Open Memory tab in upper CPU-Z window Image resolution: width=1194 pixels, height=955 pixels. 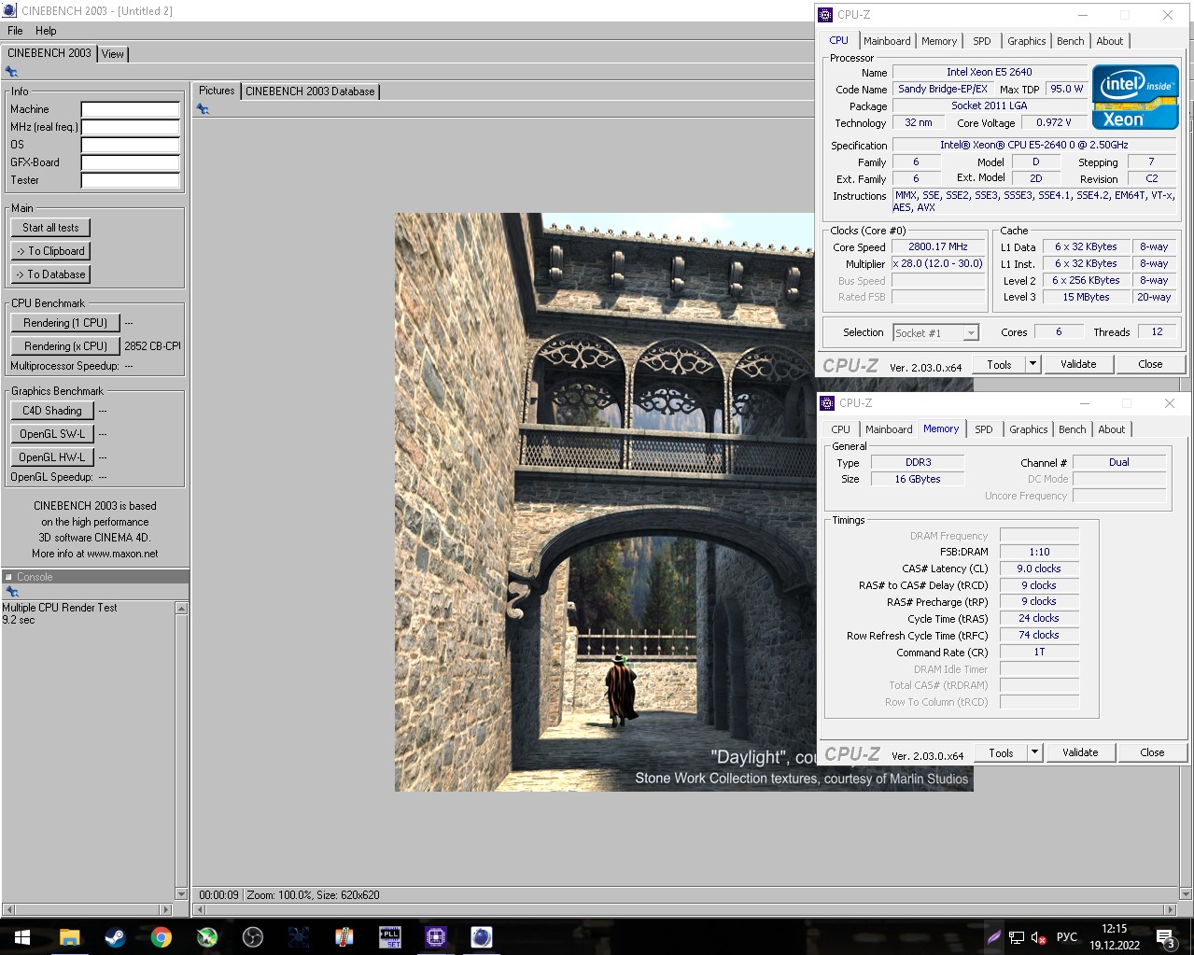point(939,41)
